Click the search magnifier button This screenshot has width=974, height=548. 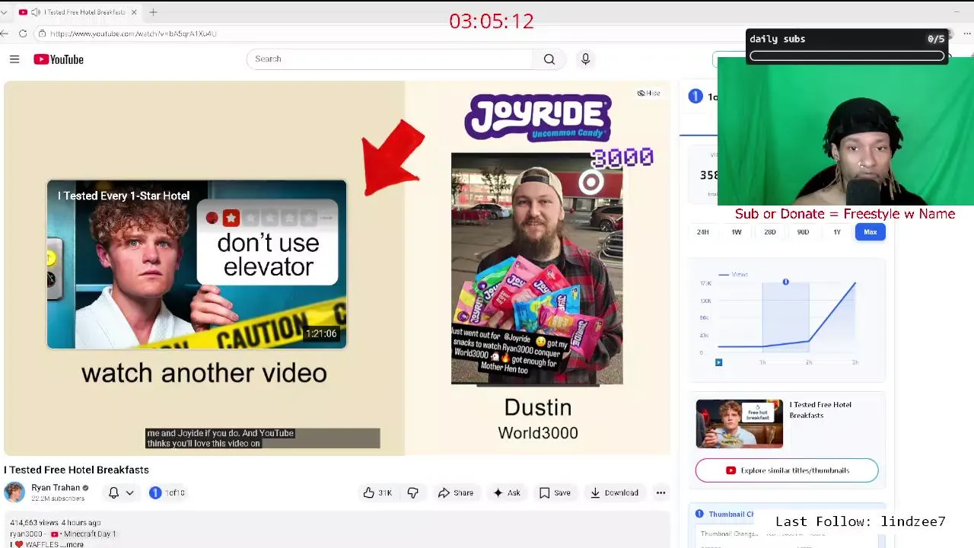549,59
